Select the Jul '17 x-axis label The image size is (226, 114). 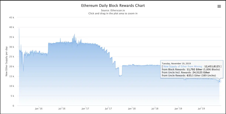point(108,108)
